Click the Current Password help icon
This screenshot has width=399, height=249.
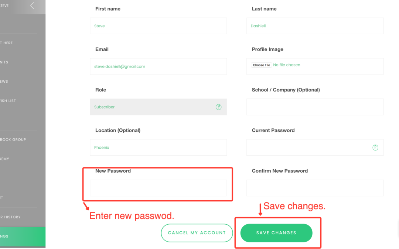pyautogui.click(x=375, y=148)
